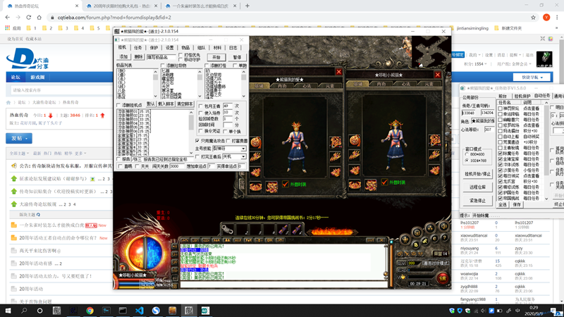Toggle the 包月王者 checkbox
The height and width of the screenshot is (317, 564).
[200, 106]
